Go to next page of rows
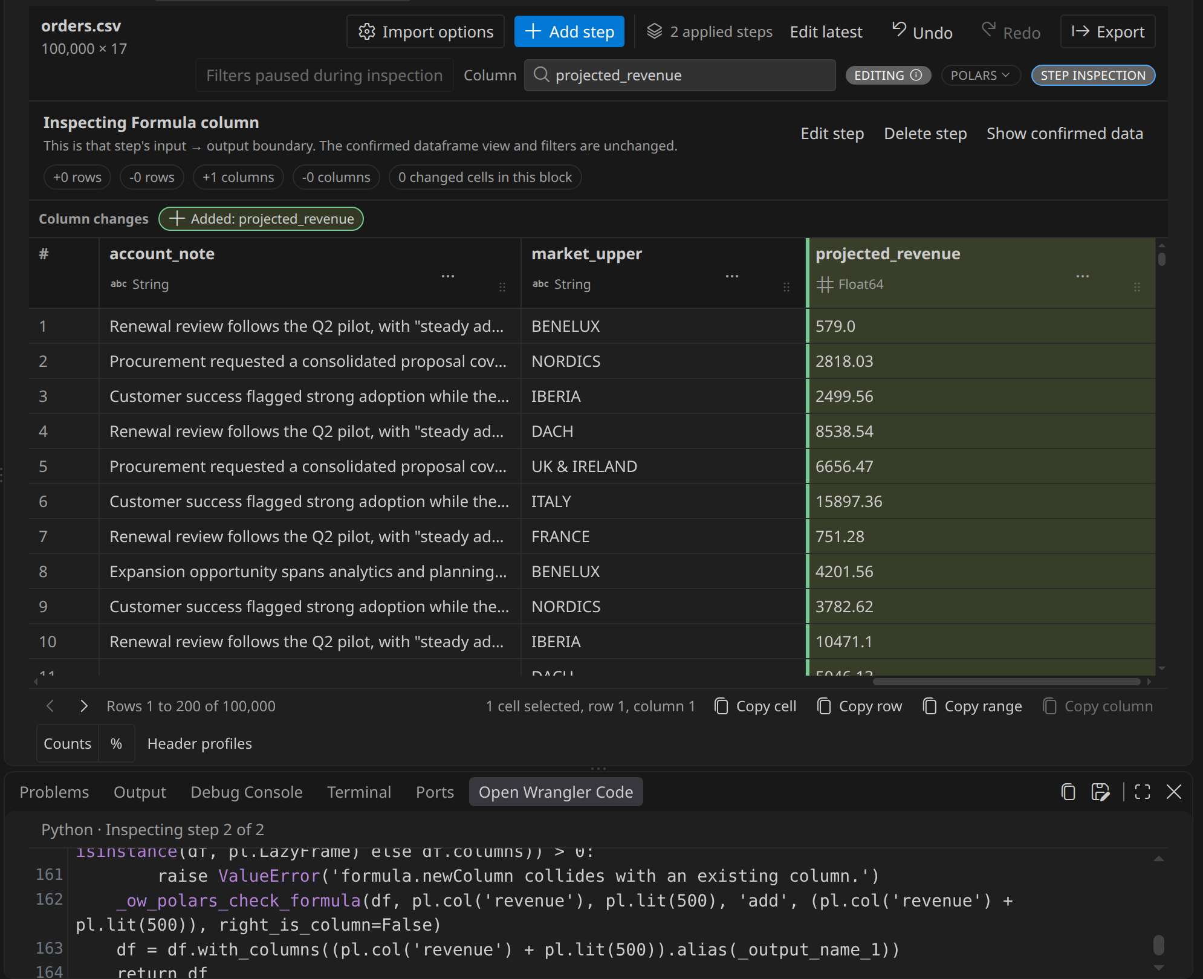The width and height of the screenshot is (1203, 979). coord(84,706)
